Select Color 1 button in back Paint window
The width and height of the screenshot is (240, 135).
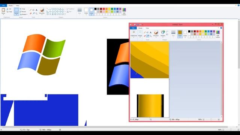pos(86,12)
